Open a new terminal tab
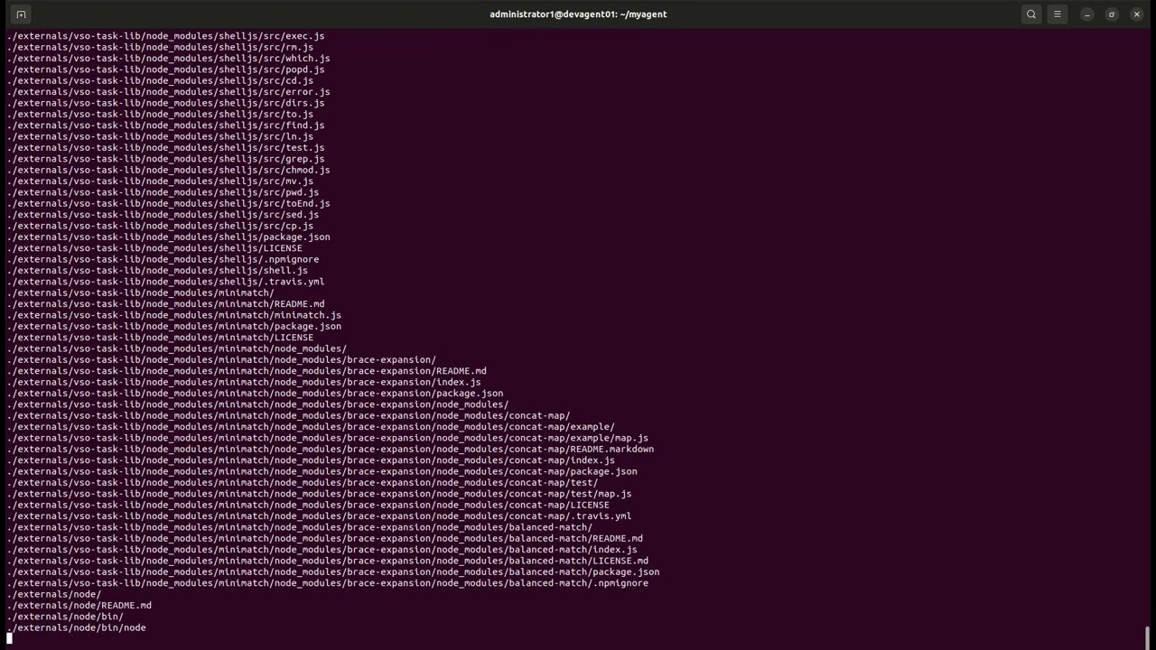1156x650 pixels. point(21,14)
